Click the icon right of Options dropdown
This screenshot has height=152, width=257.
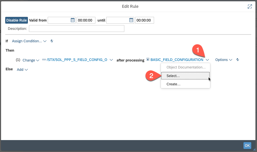click(237, 60)
